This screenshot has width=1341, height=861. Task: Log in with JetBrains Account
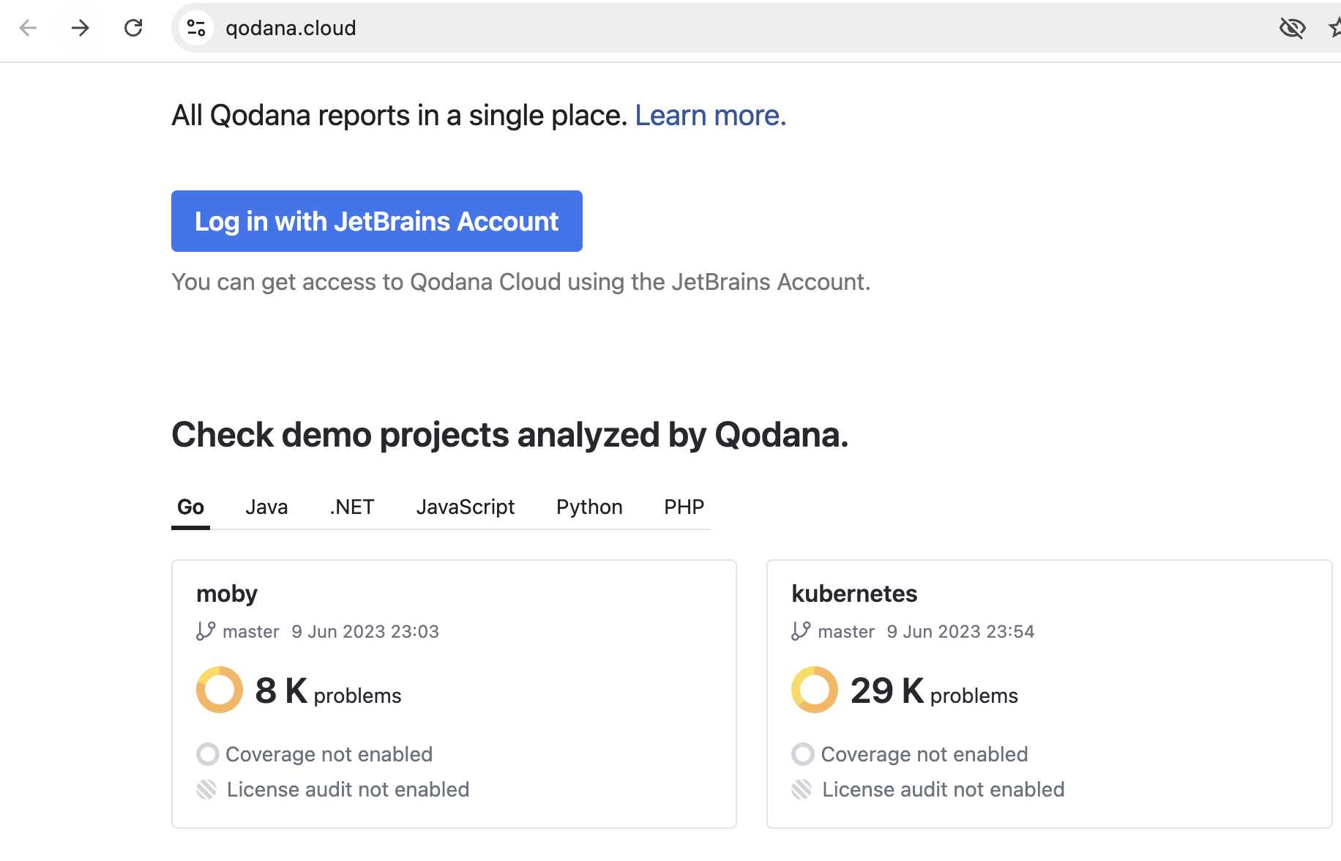click(376, 221)
